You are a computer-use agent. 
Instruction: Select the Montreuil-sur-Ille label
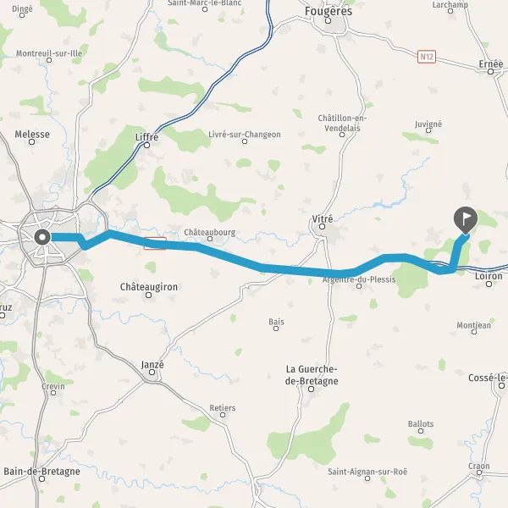pyautogui.click(x=49, y=53)
